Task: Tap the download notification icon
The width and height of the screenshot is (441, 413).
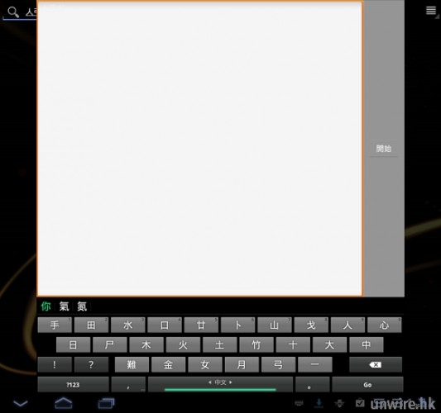Action: (x=319, y=403)
